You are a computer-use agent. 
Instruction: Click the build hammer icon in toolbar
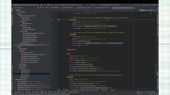click(87, 5)
